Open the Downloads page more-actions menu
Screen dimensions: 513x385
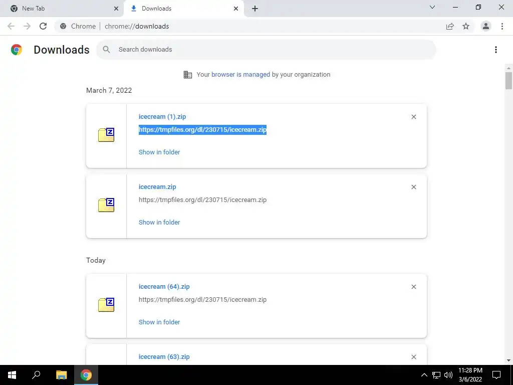click(x=496, y=50)
